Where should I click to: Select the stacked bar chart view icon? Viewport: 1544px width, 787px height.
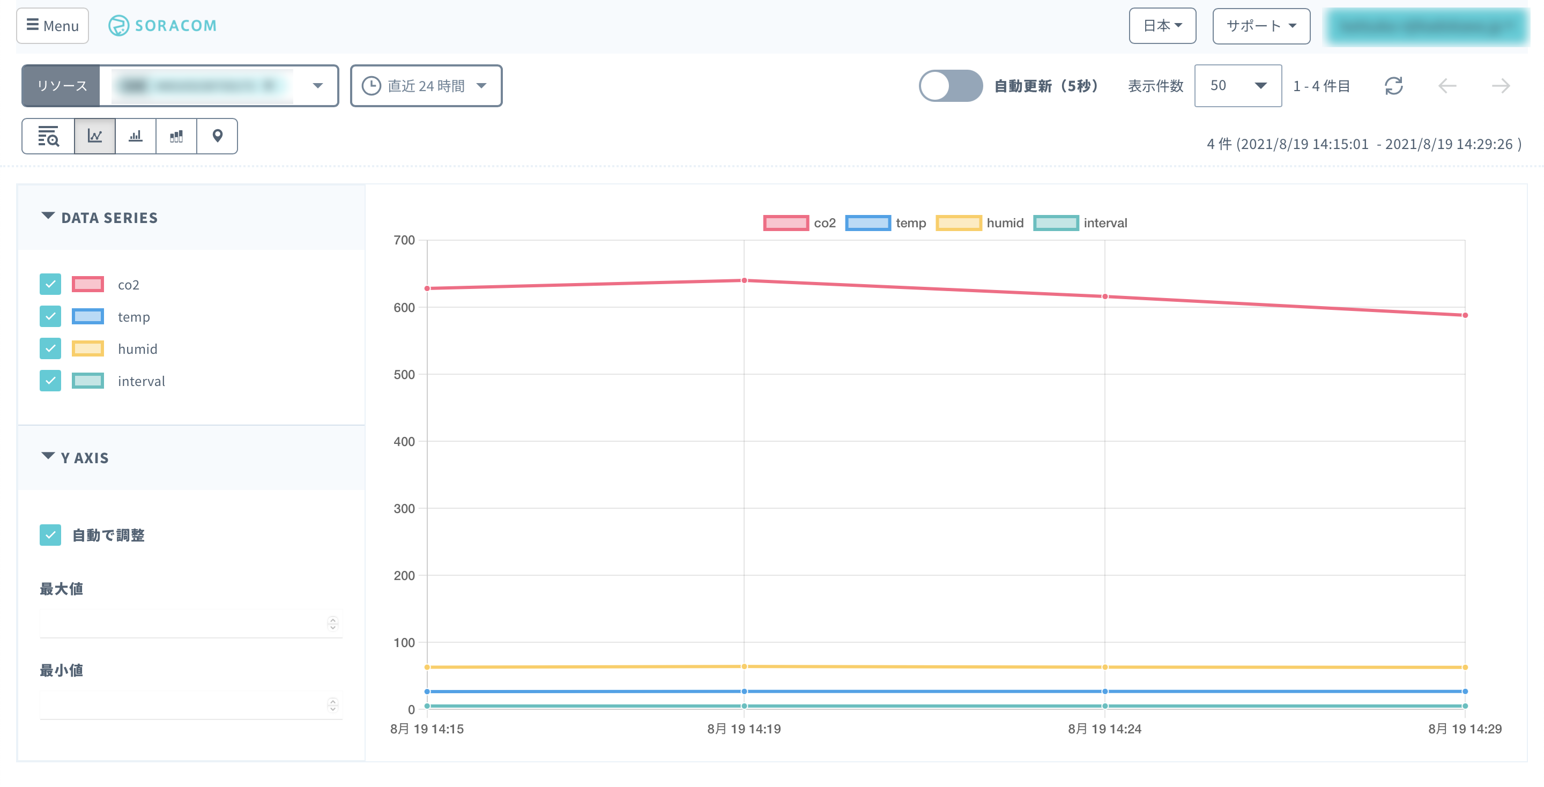click(x=176, y=136)
